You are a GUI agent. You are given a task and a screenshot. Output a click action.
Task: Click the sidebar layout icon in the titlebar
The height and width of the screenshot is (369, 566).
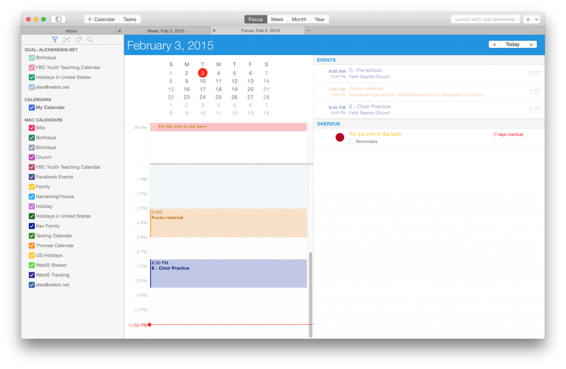(59, 19)
